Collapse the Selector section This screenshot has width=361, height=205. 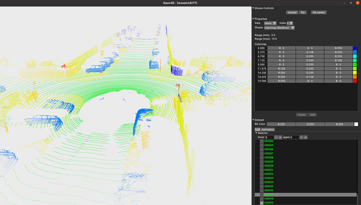(256, 133)
